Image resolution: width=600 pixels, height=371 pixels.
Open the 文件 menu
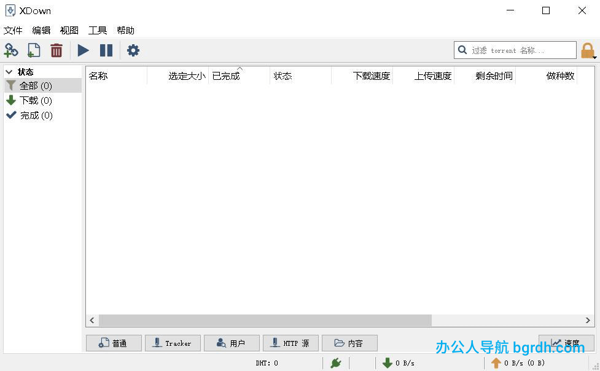13,30
